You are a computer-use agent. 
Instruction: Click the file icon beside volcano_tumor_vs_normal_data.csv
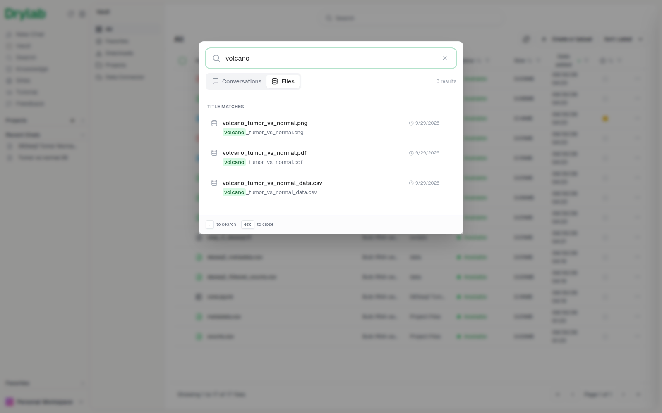tap(214, 183)
